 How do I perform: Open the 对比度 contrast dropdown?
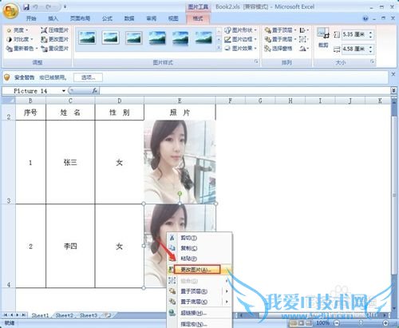(20, 39)
